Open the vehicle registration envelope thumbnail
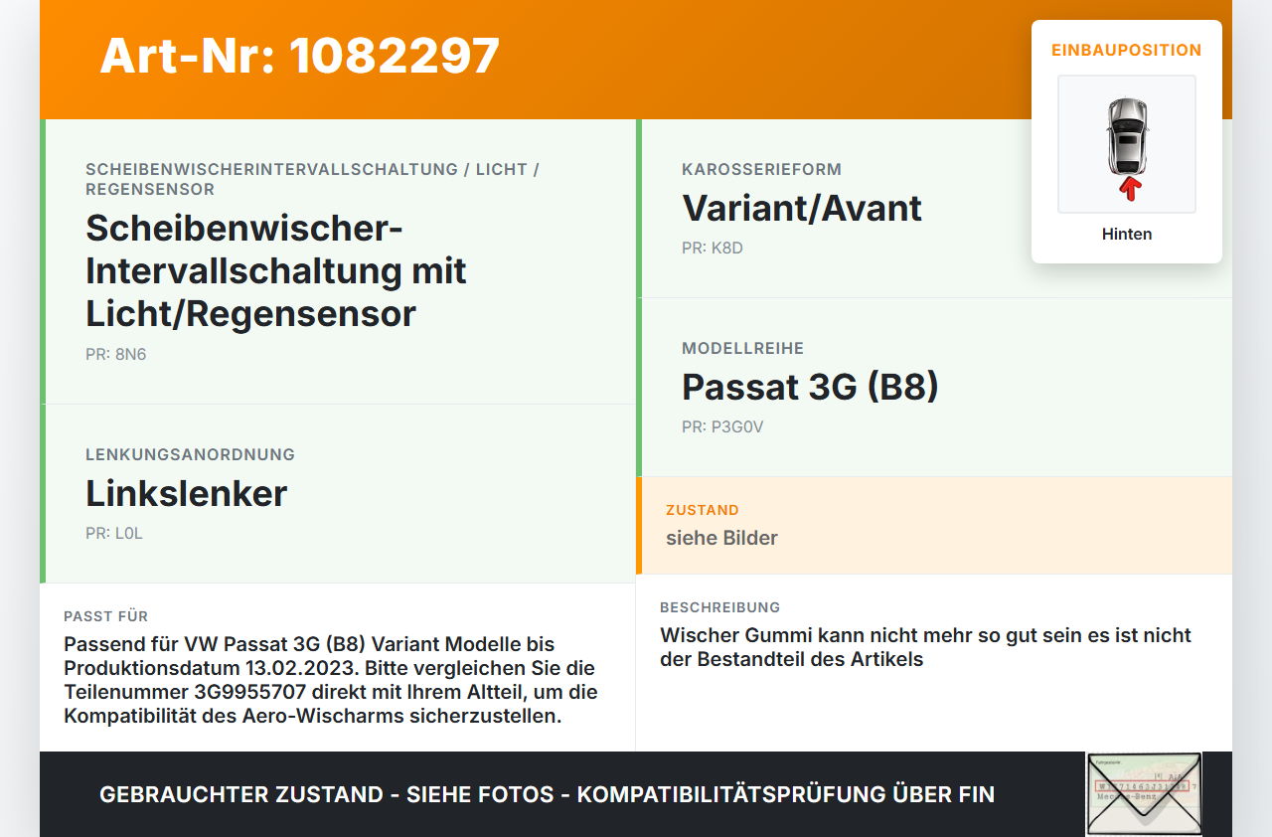Image resolution: width=1272 pixels, height=837 pixels. (x=1144, y=794)
